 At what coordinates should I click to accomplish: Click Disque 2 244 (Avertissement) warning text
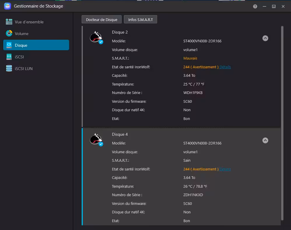point(201,67)
